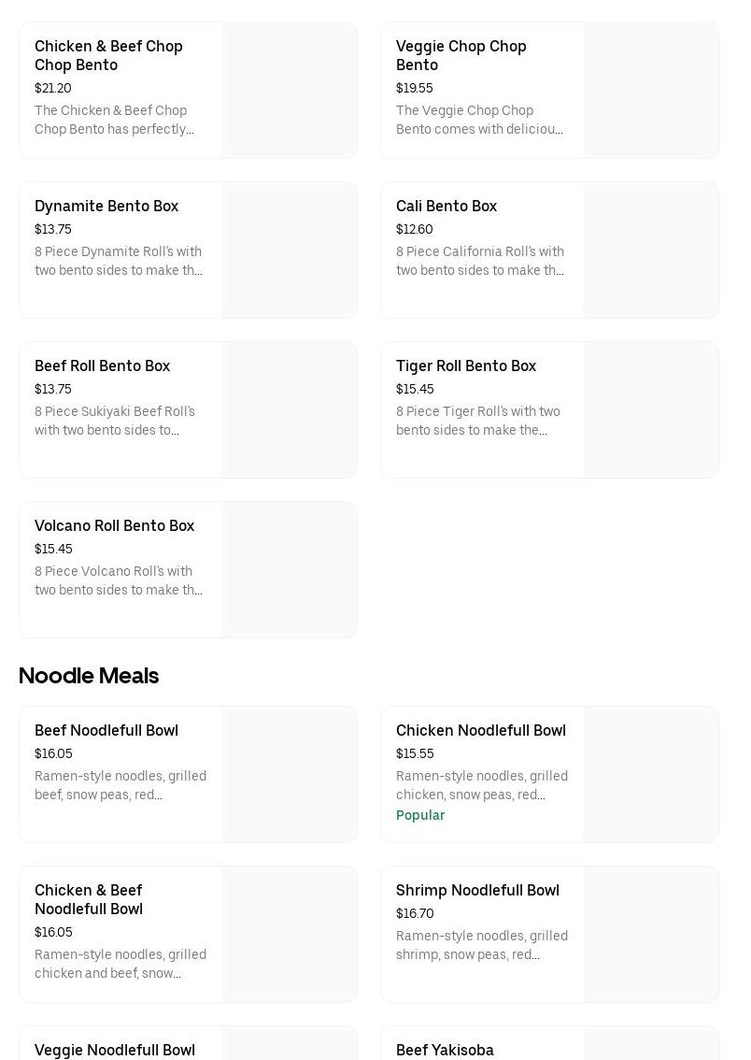751x1060 pixels.
Task: Click the Volcano Roll Bento Box image thumbnail
Action: [x=289, y=570]
